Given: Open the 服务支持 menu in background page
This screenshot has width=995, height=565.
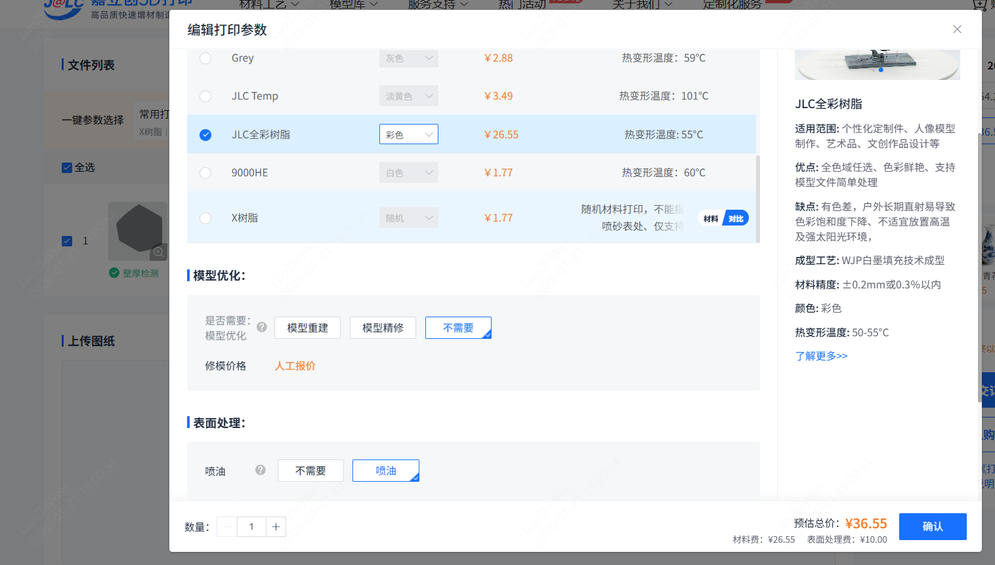Looking at the screenshot, I should coord(438,4).
